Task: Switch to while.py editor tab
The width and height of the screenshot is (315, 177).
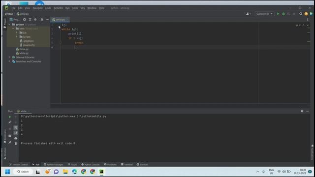Action: [x=60, y=20]
